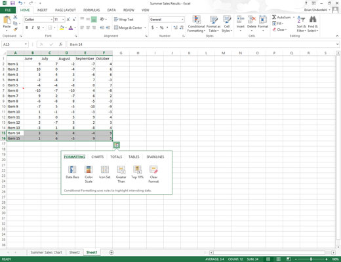Select Icon Set formatting option
This screenshot has width=341, height=262.
pyautogui.click(x=105, y=172)
